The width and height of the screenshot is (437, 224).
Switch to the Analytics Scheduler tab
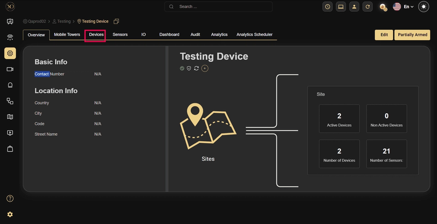pos(254,34)
